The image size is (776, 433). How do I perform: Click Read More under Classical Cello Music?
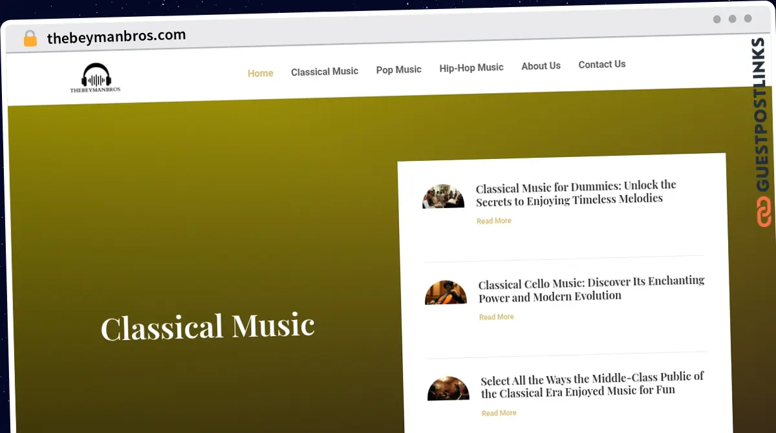[x=497, y=317]
